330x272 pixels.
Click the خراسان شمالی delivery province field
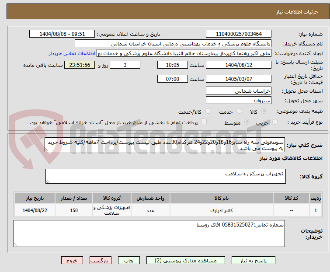(x=238, y=91)
